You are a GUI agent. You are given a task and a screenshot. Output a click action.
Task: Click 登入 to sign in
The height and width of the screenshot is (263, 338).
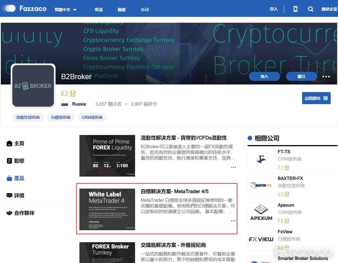[x=274, y=9]
